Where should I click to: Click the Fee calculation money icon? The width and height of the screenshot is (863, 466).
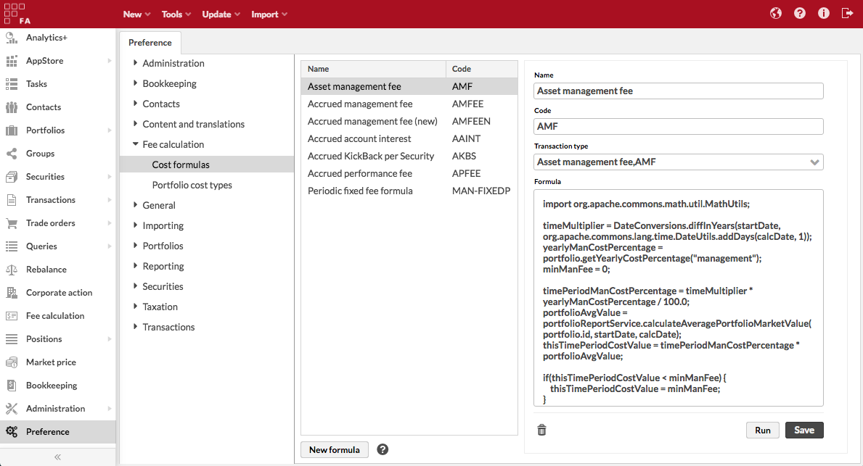[12, 316]
